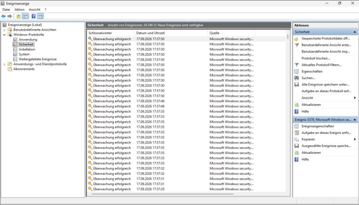The width and height of the screenshot is (359, 205).
Task: Click the Benutzerdefinierte Ansichten folder icon
Action: click(x=9, y=30)
